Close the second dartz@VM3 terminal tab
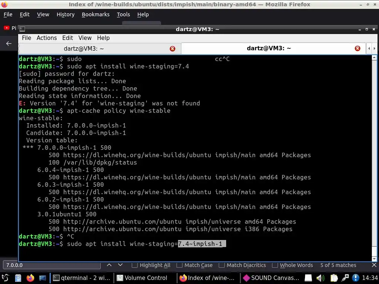 pyautogui.click(x=358, y=48)
